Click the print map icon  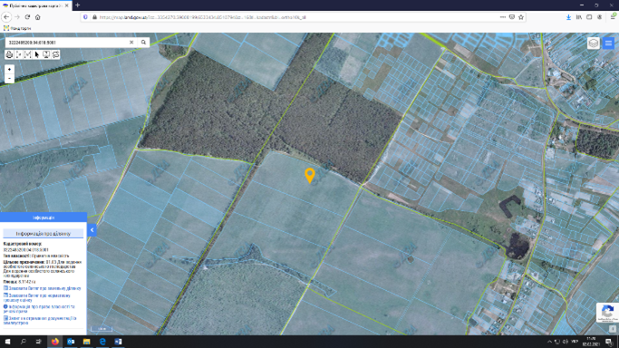pyautogui.click(x=9, y=55)
